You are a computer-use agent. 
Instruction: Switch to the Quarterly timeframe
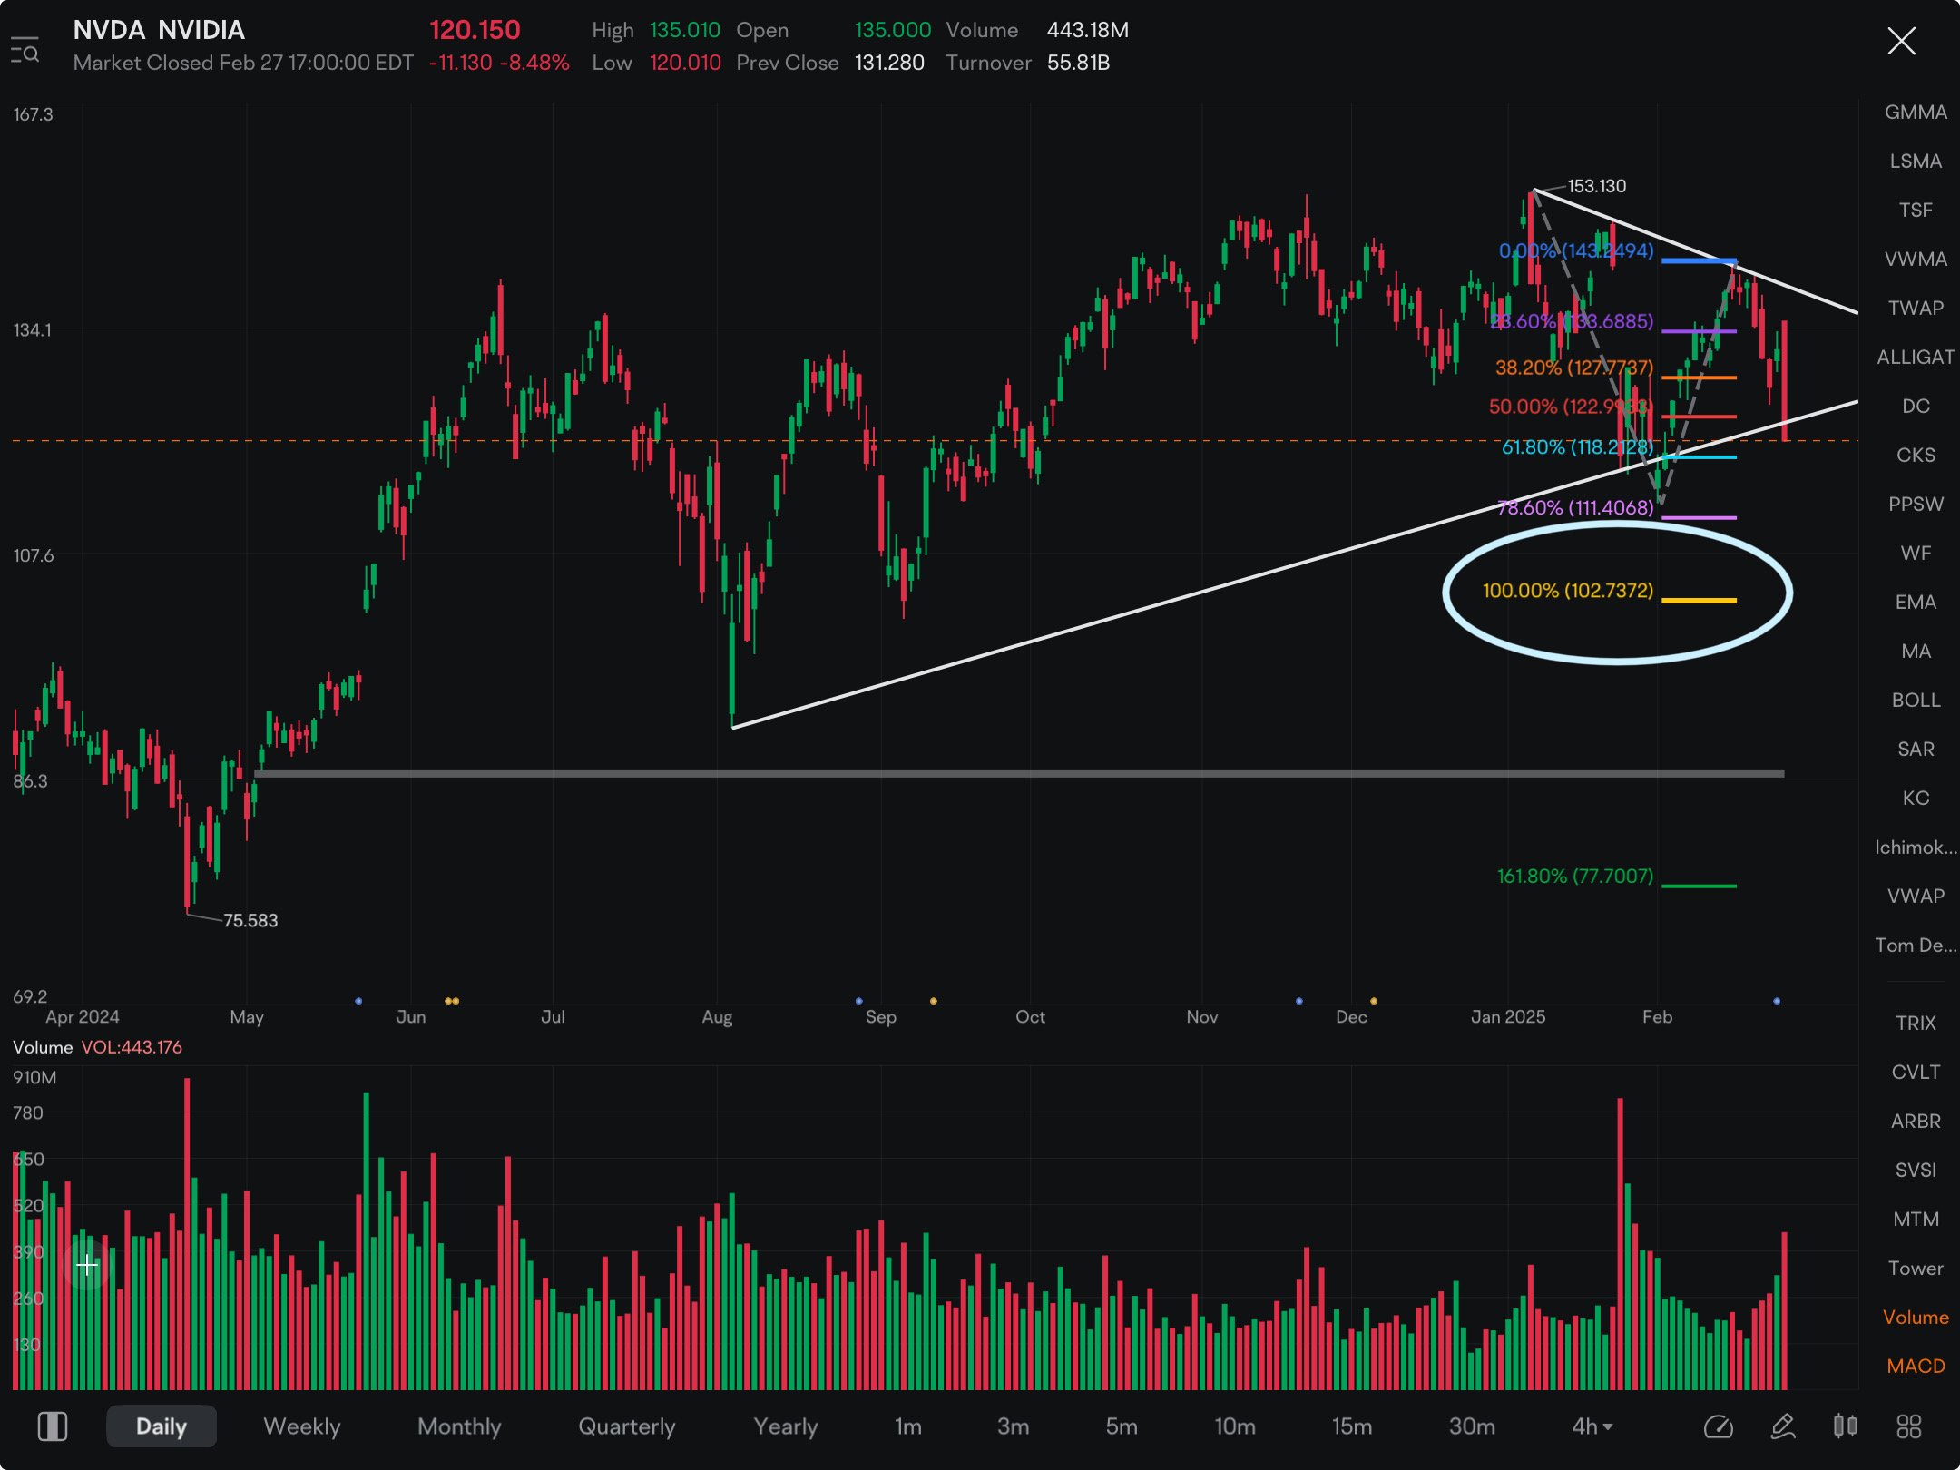tap(627, 1426)
